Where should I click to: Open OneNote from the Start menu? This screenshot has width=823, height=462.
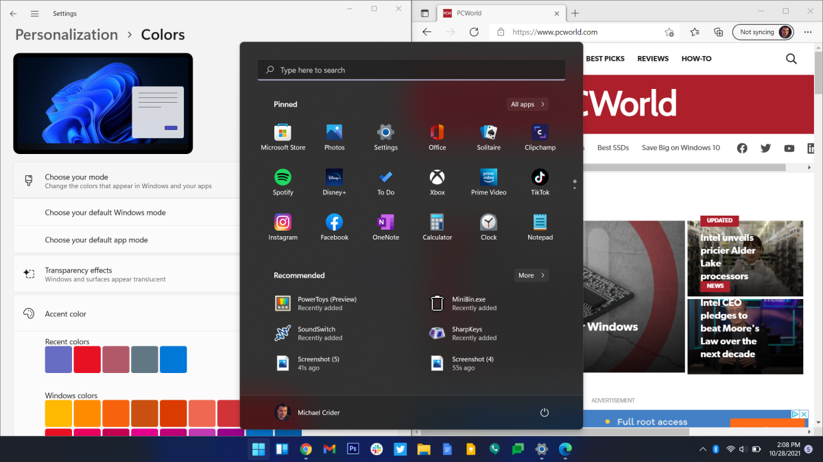tap(385, 228)
